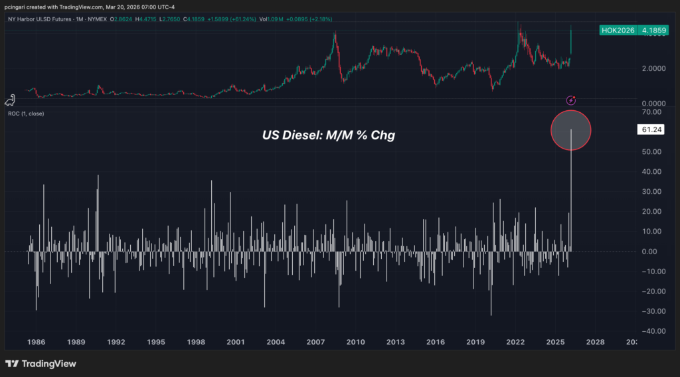Click the 2007 label on the time axis
The height and width of the screenshot is (377, 680).
coord(315,342)
